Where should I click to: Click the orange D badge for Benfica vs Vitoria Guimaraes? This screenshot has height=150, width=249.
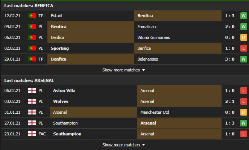[x=243, y=37]
